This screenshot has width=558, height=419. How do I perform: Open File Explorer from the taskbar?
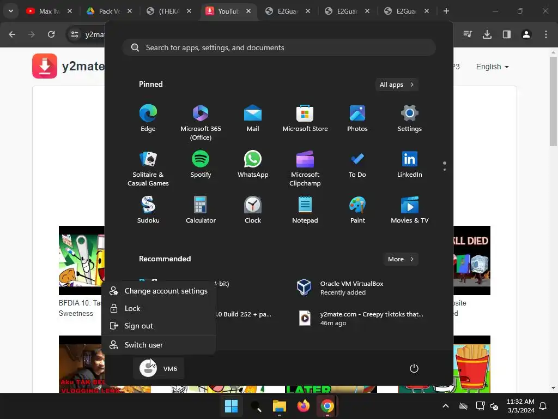(x=280, y=406)
